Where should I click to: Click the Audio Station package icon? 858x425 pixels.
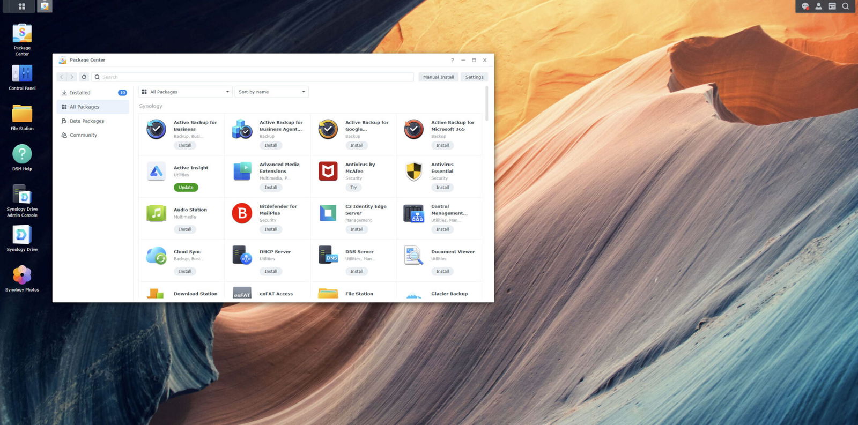pos(156,213)
